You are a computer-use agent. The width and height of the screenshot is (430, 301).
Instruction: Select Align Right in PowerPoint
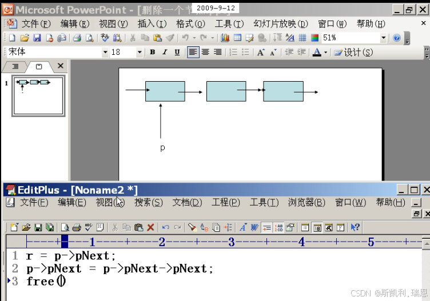(x=218, y=52)
